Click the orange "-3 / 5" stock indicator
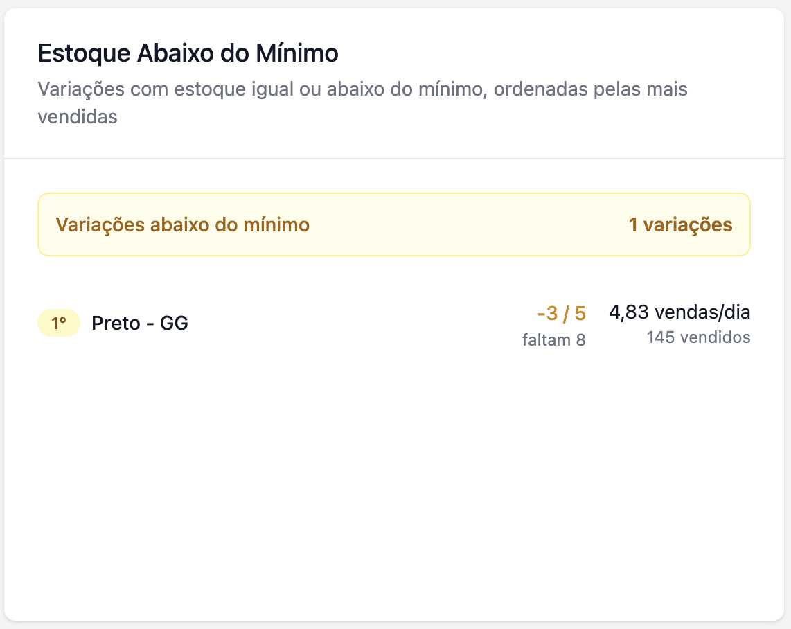Viewport: 791px width, 629px height. pos(561,314)
